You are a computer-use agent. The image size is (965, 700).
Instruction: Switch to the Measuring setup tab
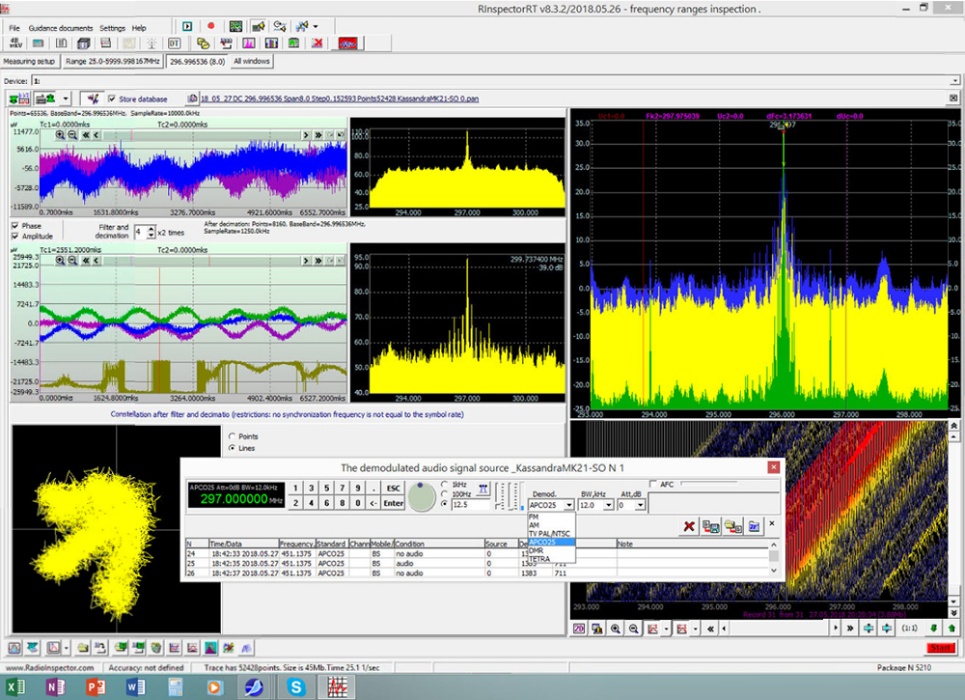point(30,61)
